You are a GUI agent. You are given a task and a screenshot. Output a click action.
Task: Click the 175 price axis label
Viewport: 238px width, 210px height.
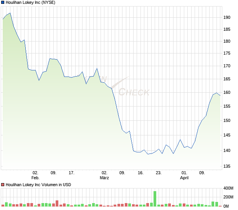click(227, 53)
